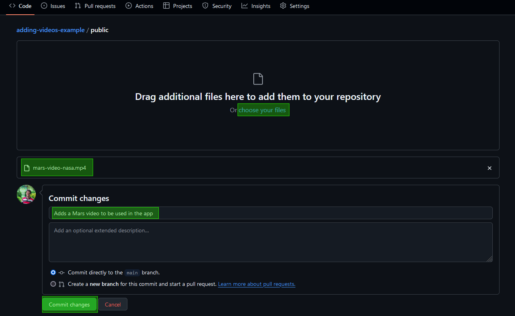The width and height of the screenshot is (515, 316).
Task: Open the Security shield icon
Action: (205, 6)
